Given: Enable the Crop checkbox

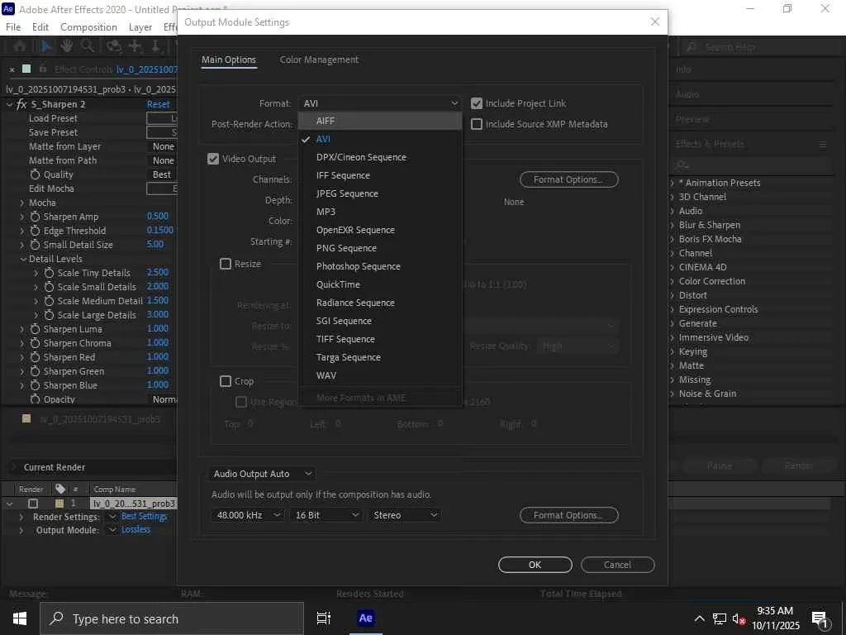Looking at the screenshot, I should [226, 381].
